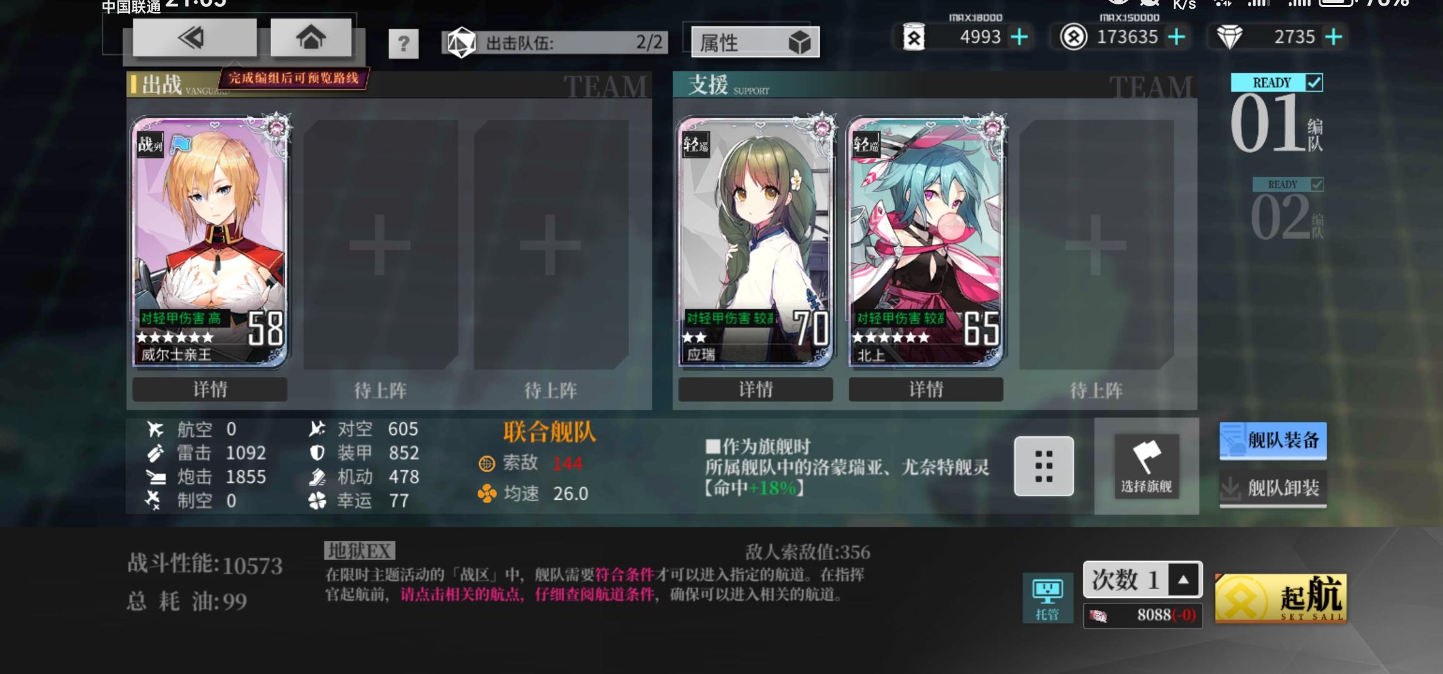Add coins using plus next to 173635
Screen dimensions: 1443x674
coord(1176,37)
